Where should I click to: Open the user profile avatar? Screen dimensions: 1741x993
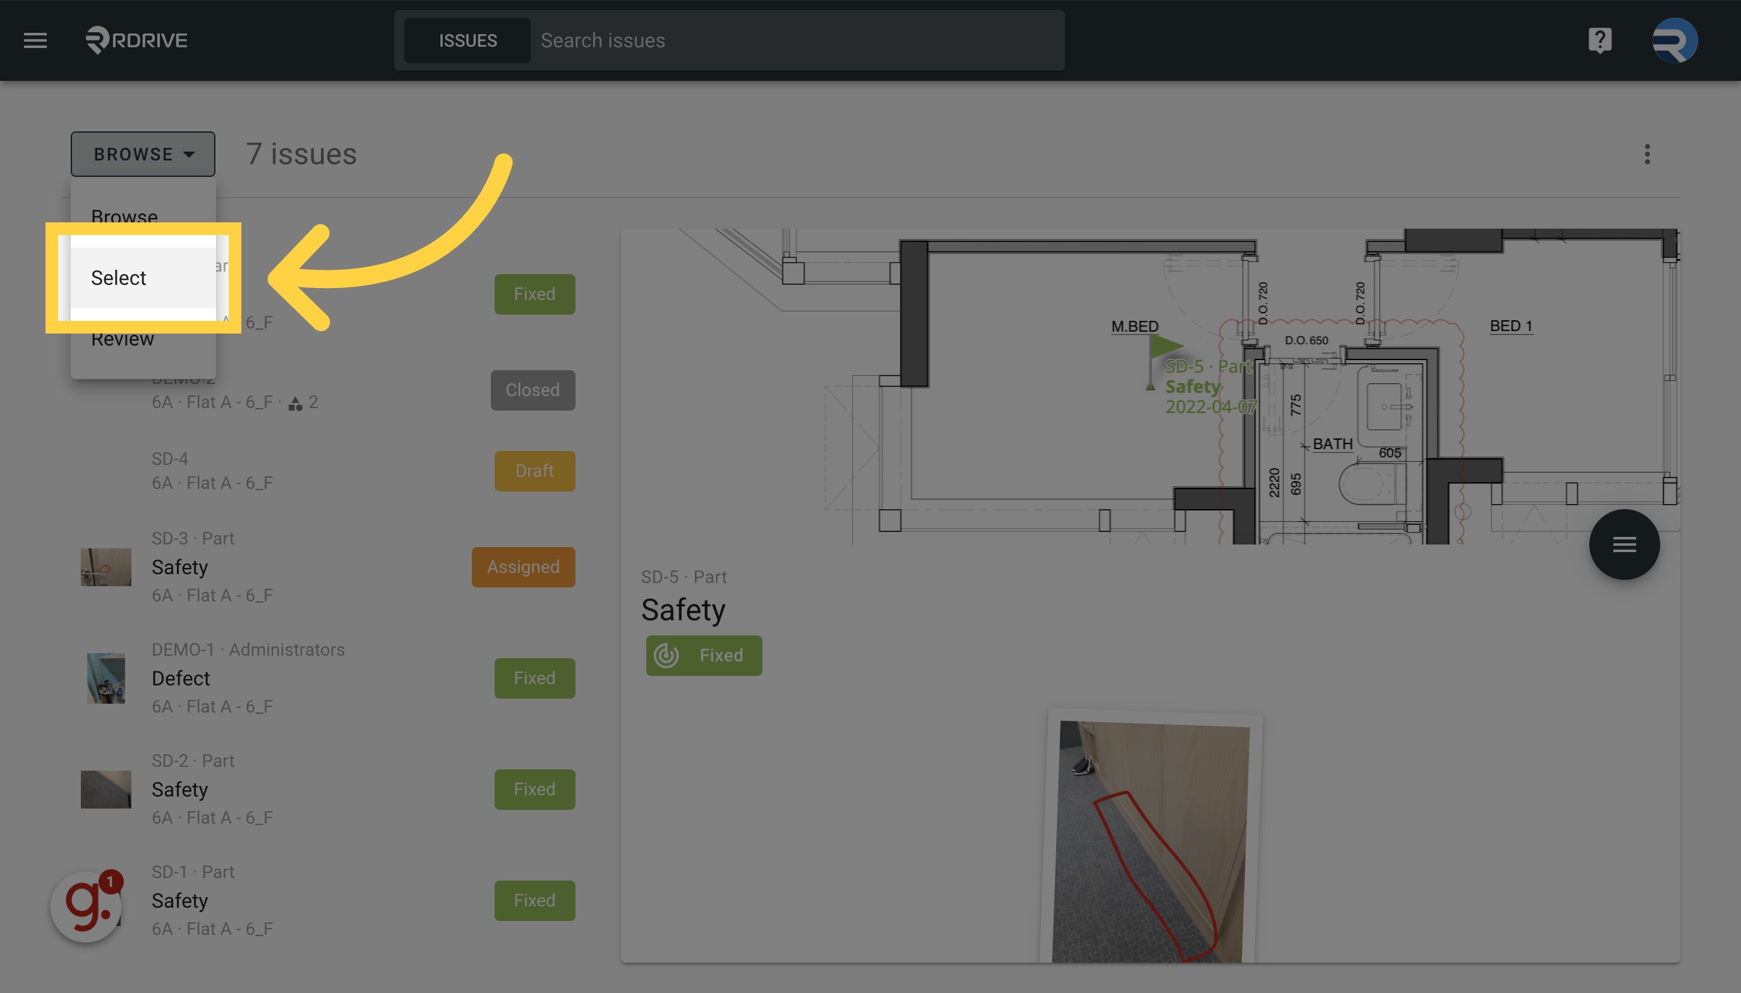pos(1675,40)
